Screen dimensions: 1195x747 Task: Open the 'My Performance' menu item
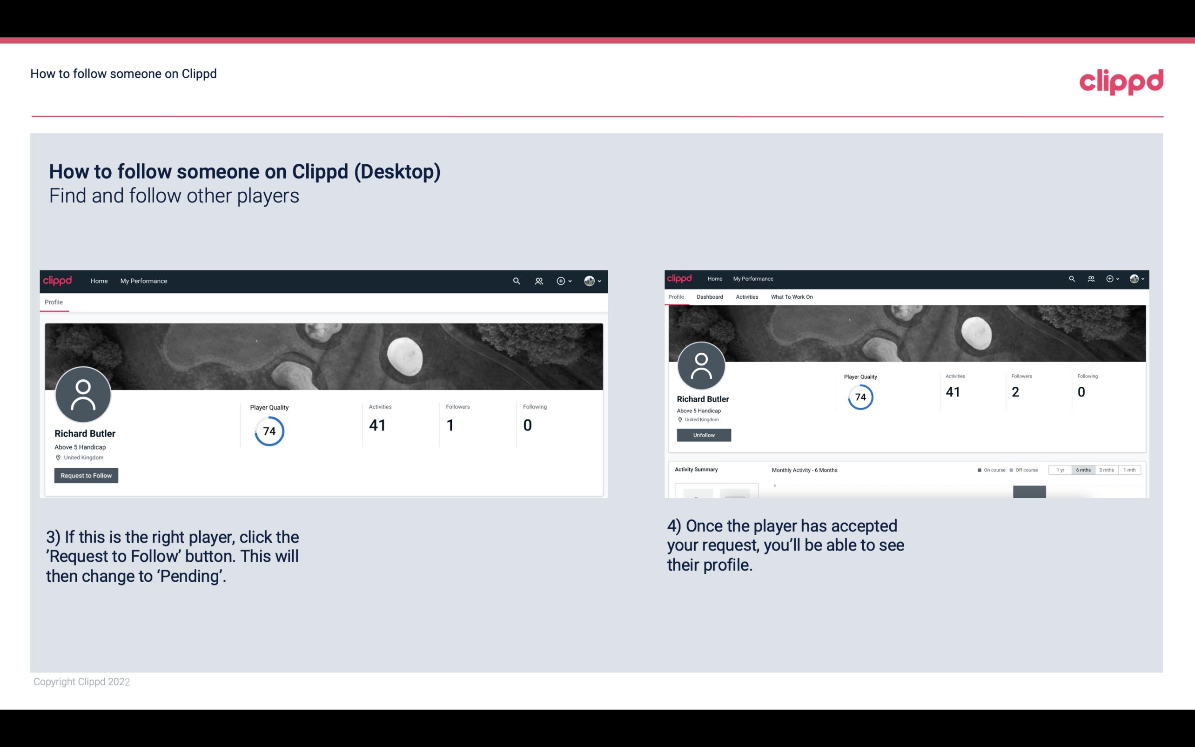point(143,281)
